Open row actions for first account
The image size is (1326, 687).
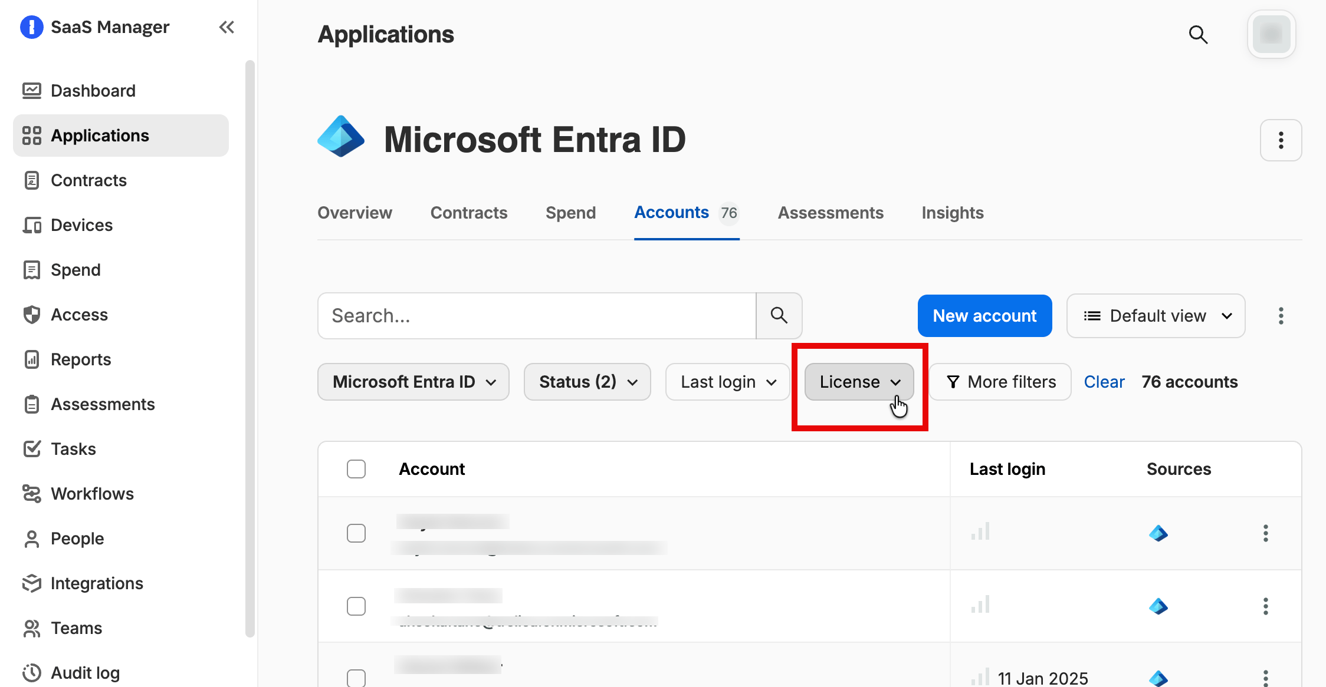coord(1265,533)
